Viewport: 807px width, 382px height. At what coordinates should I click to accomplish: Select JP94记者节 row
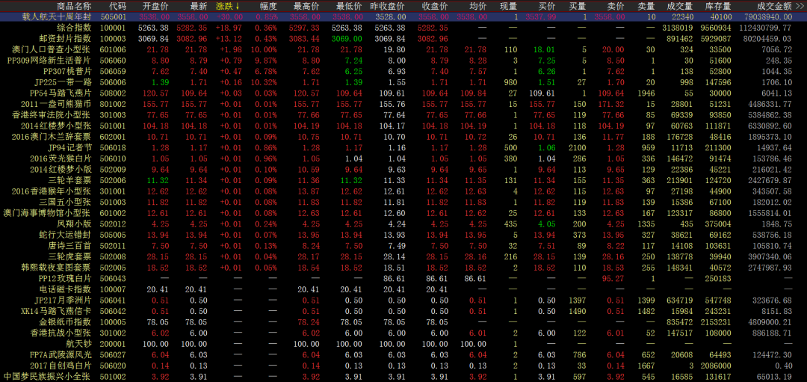(403, 148)
